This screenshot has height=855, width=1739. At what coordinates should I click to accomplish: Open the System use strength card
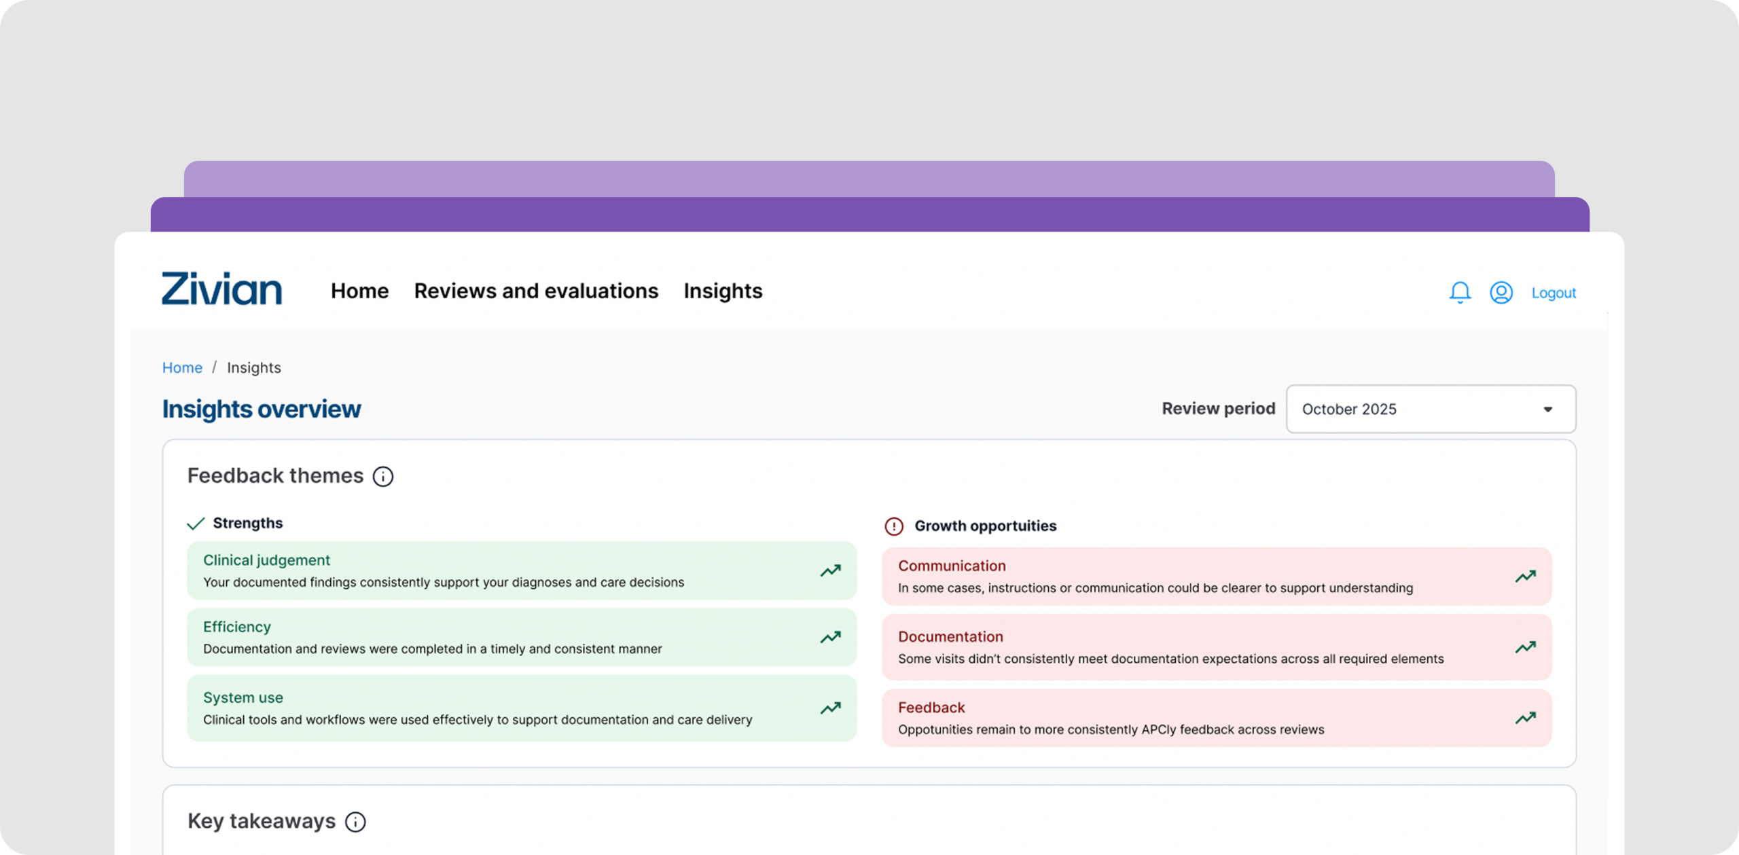[x=522, y=708]
